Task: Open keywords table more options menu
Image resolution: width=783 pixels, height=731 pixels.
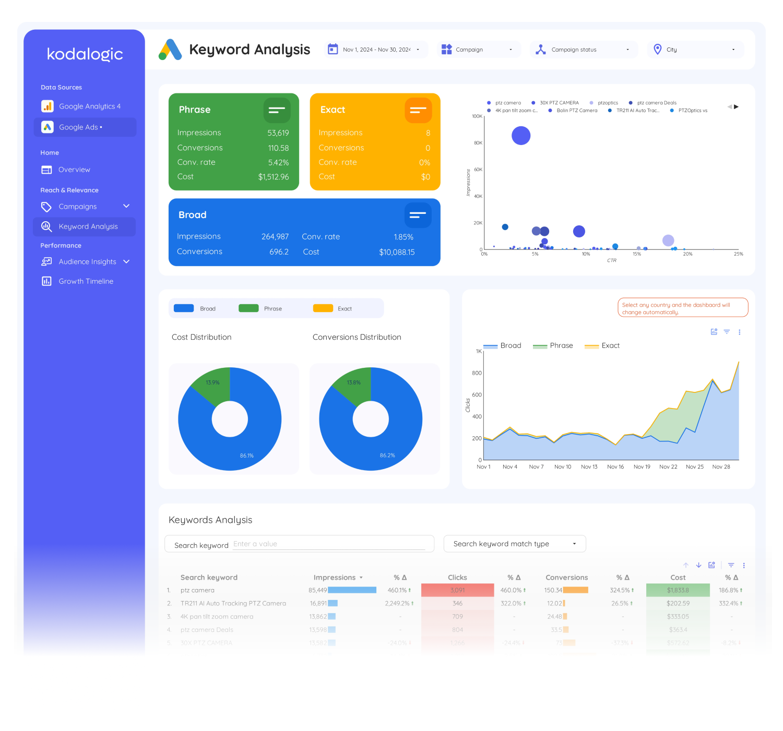Action: (x=744, y=565)
